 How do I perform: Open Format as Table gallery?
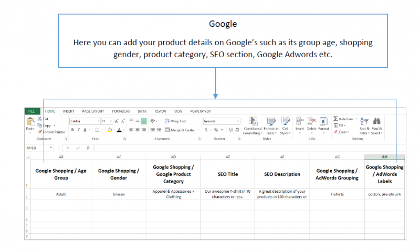tap(271, 125)
